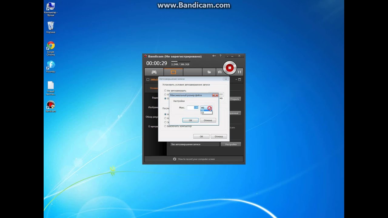The image size is (388, 218).
Task: Open the Корзина recycle bin icon
Action: (51, 28)
